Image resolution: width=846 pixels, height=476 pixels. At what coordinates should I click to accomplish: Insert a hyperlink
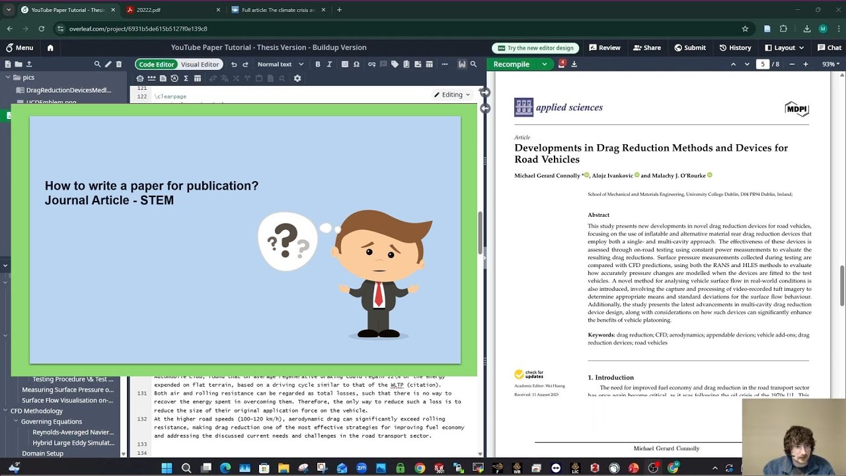click(x=371, y=64)
